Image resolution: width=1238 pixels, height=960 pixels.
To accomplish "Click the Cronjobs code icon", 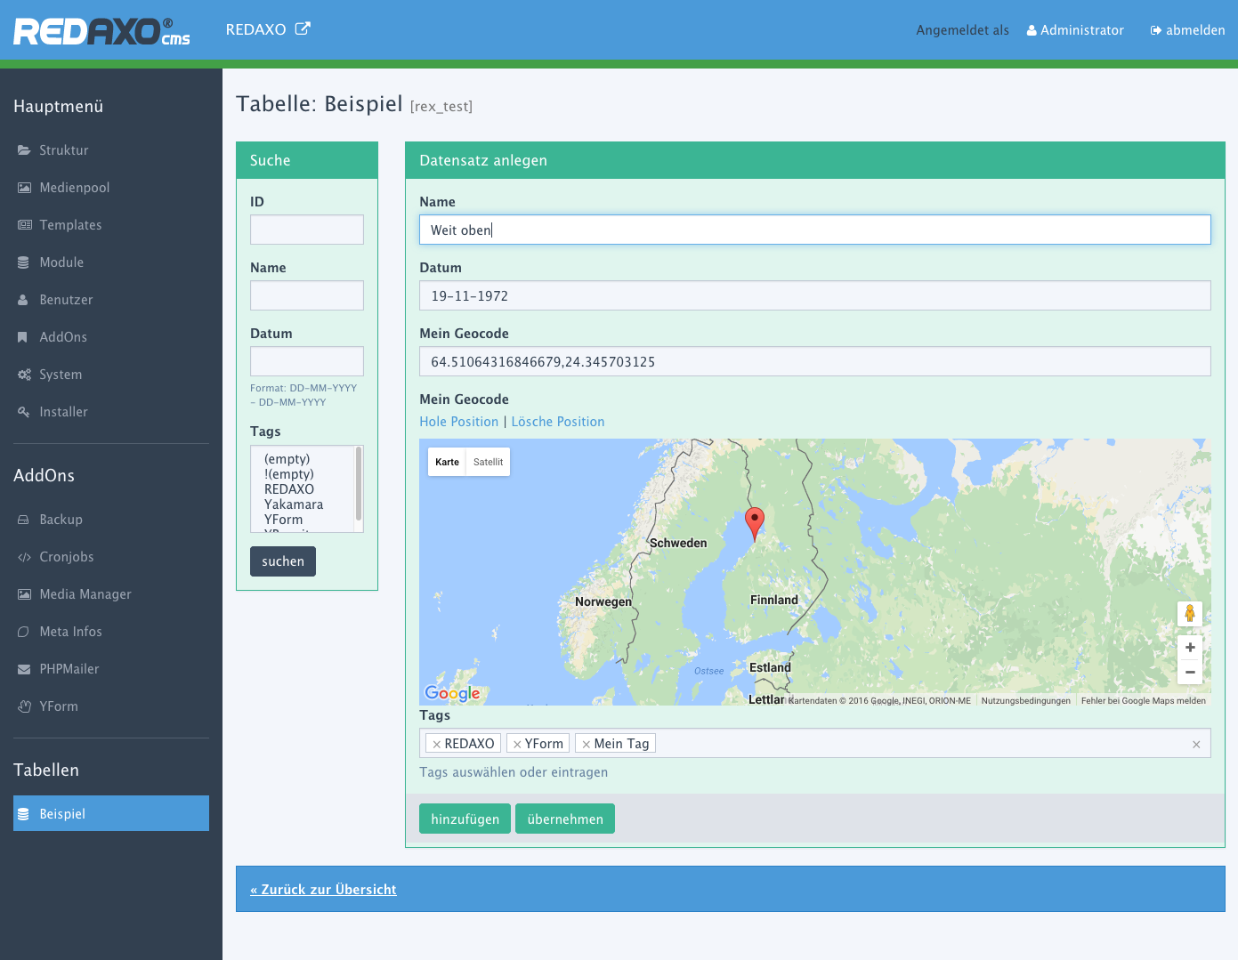I will [x=24, y=557].
